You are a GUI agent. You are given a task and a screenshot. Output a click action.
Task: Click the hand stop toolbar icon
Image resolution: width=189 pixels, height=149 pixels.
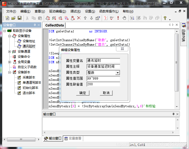point(124,18)
